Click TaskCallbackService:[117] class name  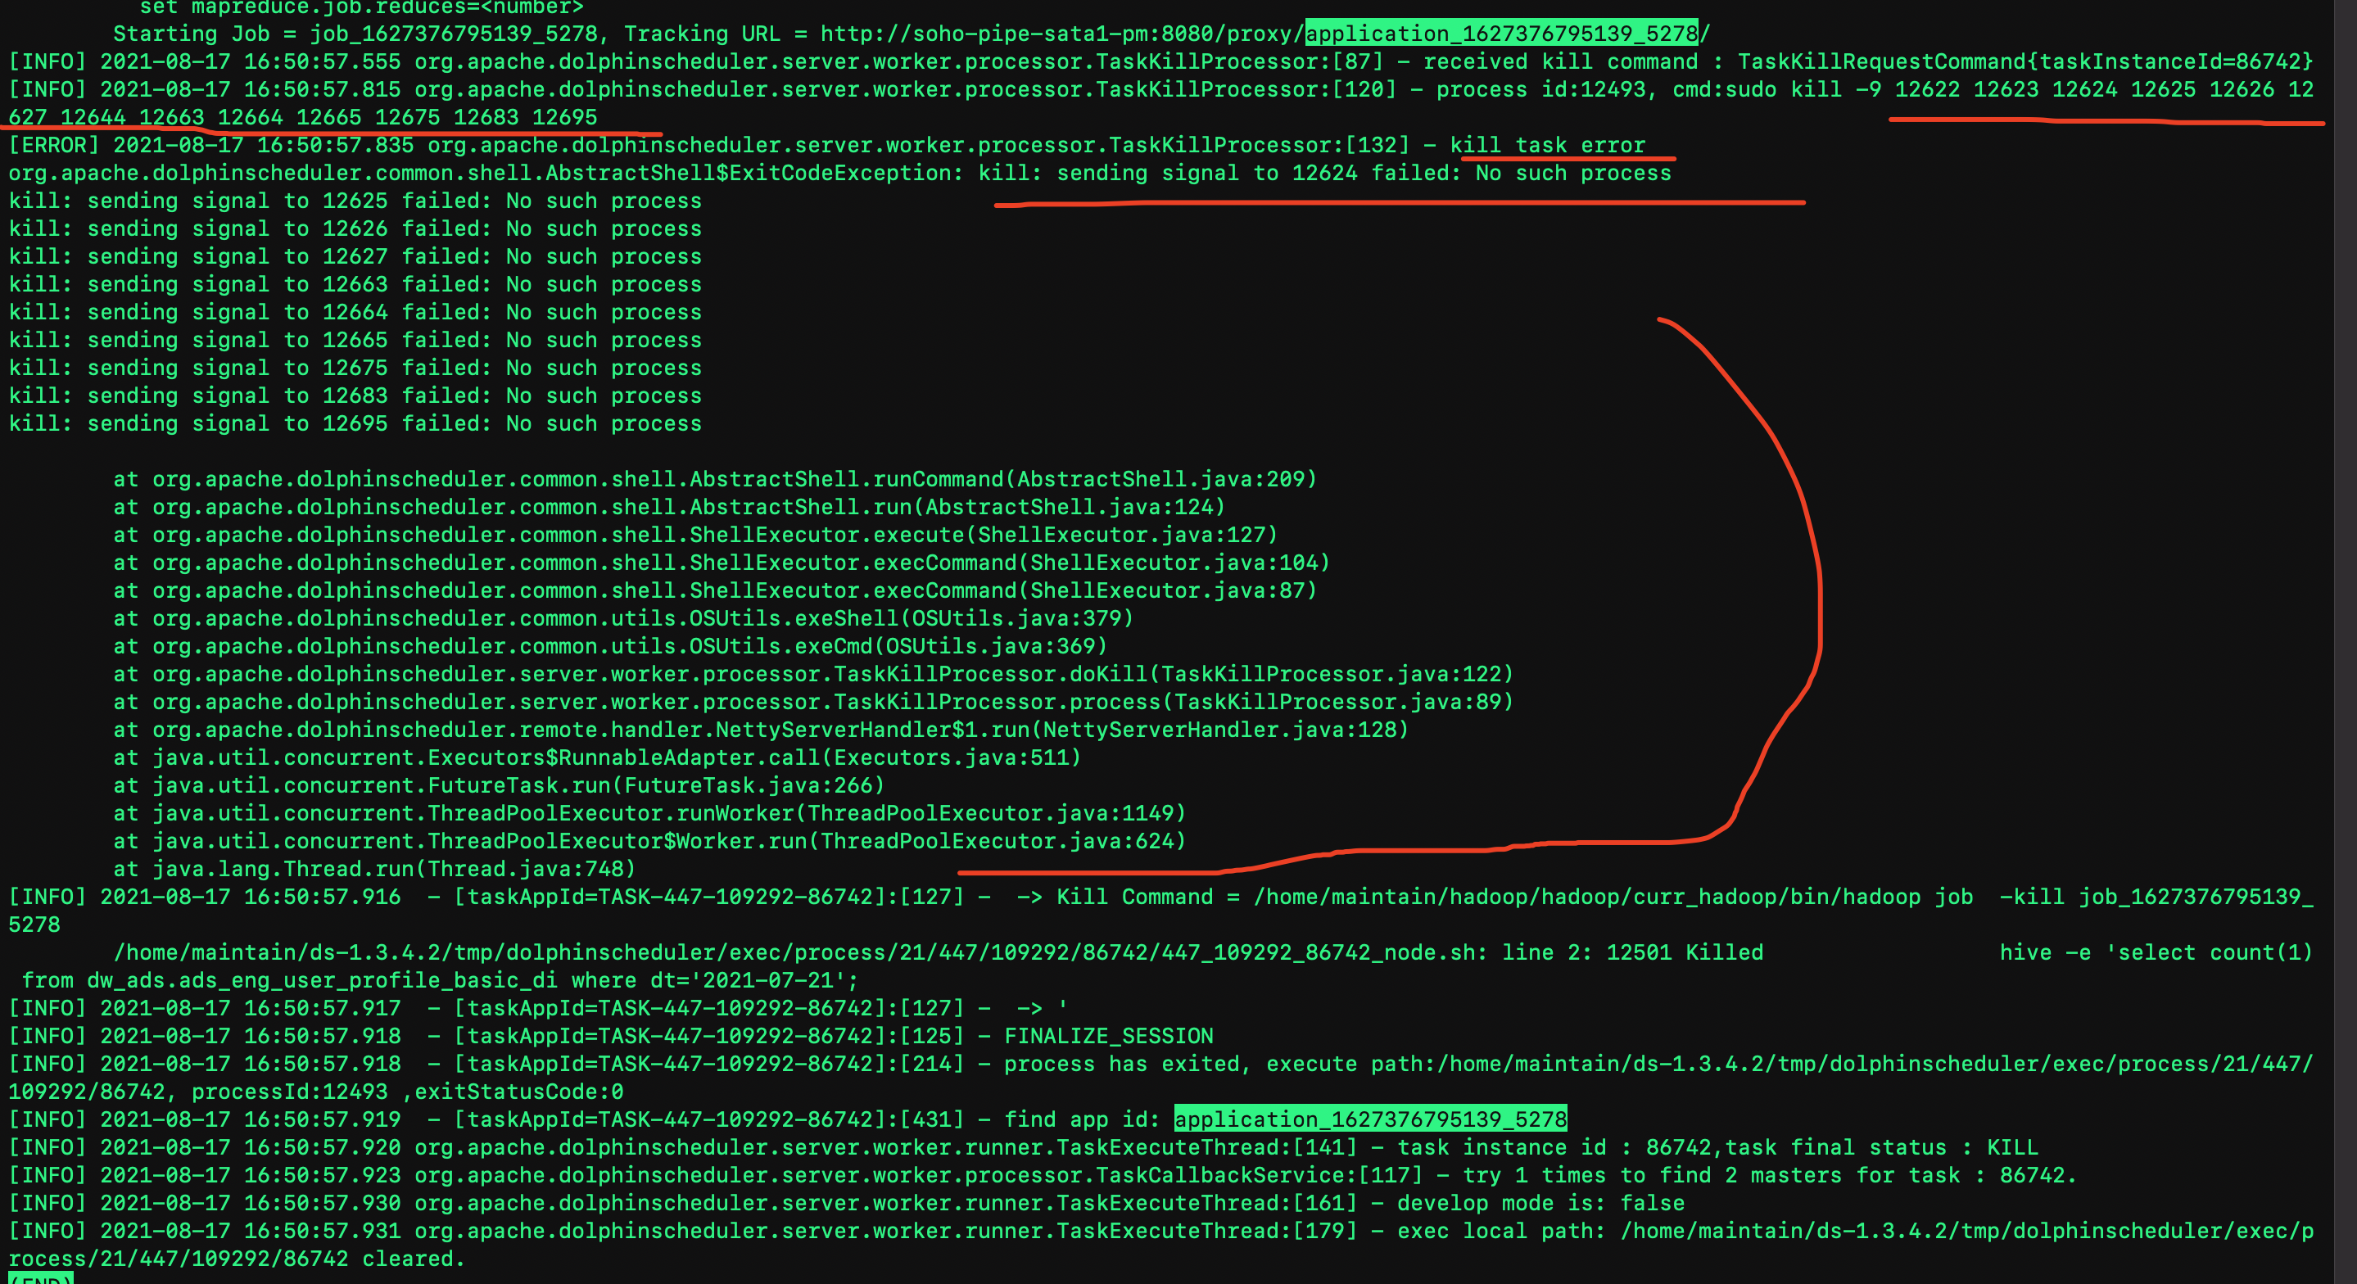pyautogui.click(x=1259, y=1175)
